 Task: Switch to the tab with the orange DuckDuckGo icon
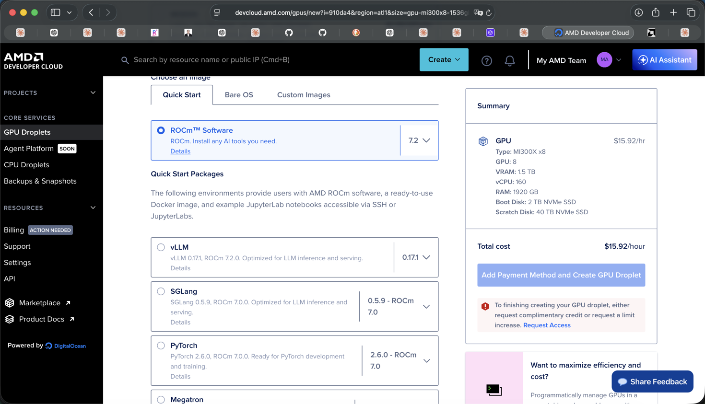pos(356,33)
